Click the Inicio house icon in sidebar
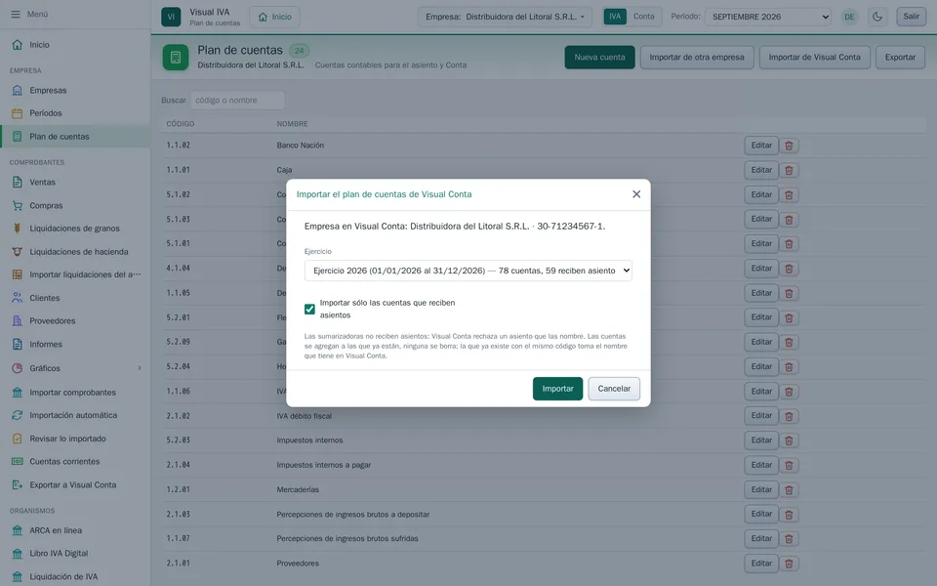This screenshot has height=586, width=937. [18, 45]
